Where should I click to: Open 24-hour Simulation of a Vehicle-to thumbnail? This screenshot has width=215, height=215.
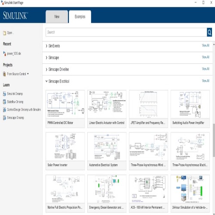[190, 189]
